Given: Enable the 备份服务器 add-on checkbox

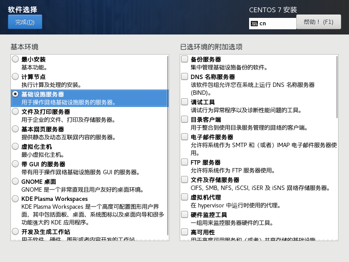Looking at the screenshot, I should click(x=185, y=59).
